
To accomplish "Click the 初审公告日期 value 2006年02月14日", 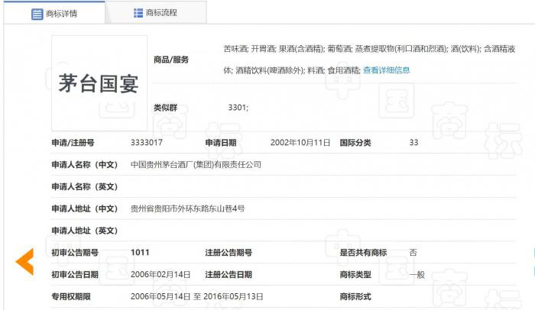I will pos(160,275).
